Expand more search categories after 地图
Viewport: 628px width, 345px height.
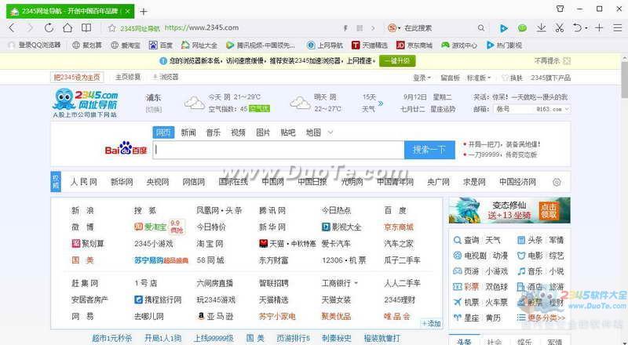click(330, 133)
